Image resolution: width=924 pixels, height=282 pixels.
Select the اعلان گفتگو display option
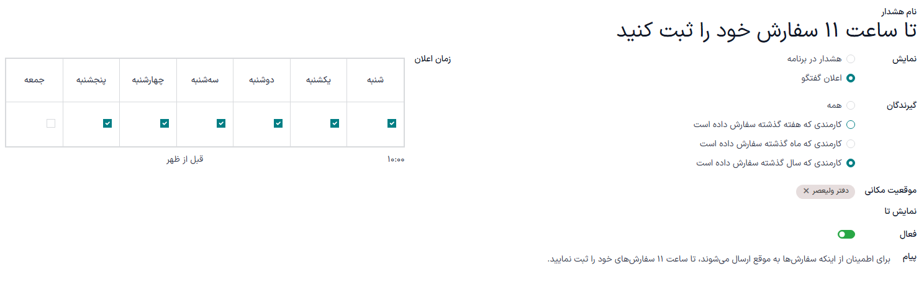(851, 78)
